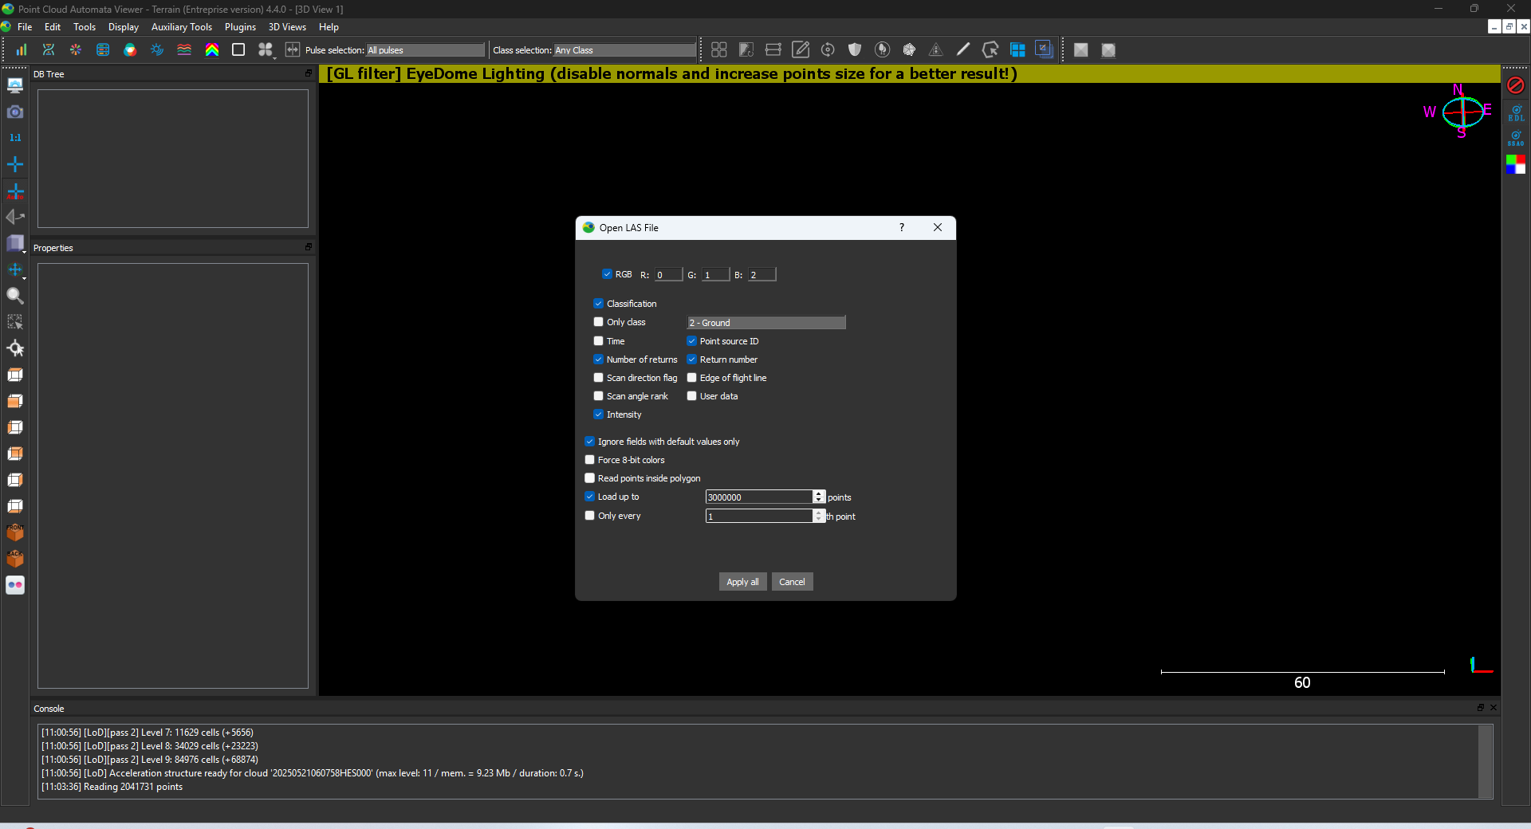Enable Force 8-bit colors option
The width and height of the screenshot is (1531, 829).
(x=590, y=460)
